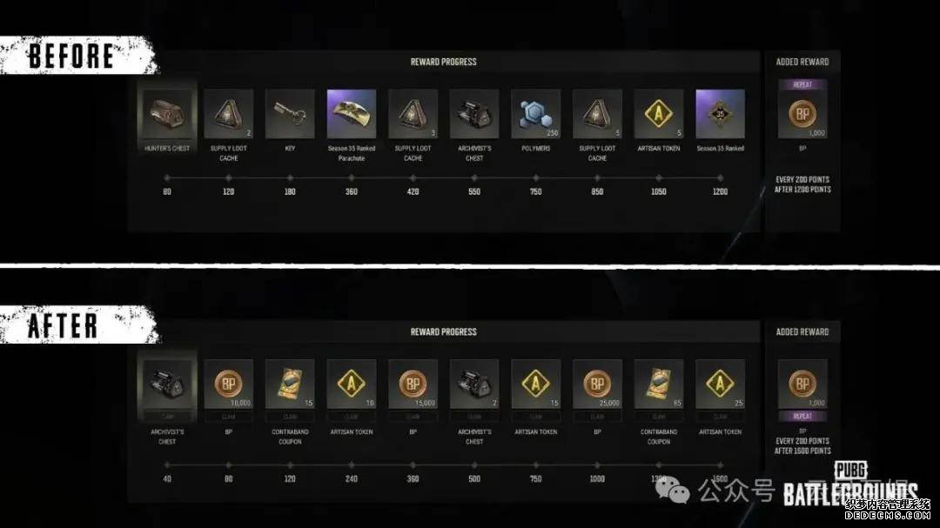940x528 pixels.
Task: Click the Supply Loot Cache with quantity 2
Action: pyautogui.click(x=228, y=114)
